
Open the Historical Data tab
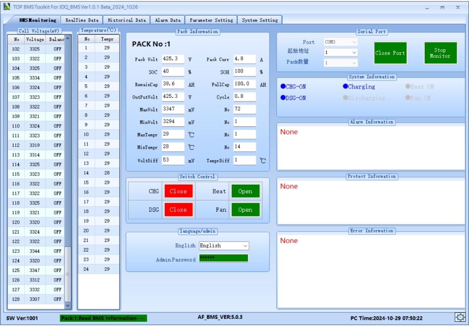127,20
